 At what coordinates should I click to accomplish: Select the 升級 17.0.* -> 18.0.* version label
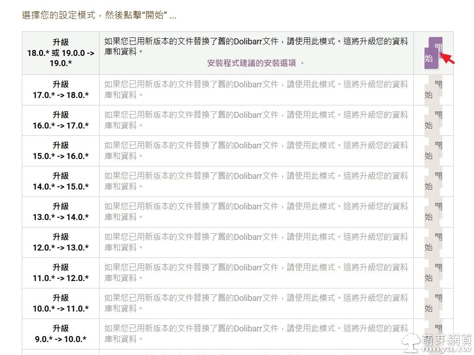coord(61,90)
